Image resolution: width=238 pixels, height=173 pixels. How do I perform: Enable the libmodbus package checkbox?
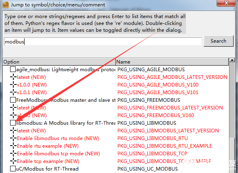[13, 123]
